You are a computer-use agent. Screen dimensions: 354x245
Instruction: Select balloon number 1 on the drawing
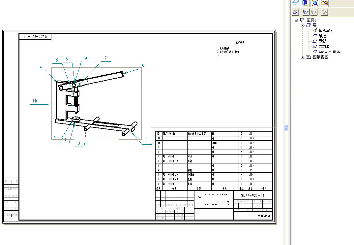[147, 141]
